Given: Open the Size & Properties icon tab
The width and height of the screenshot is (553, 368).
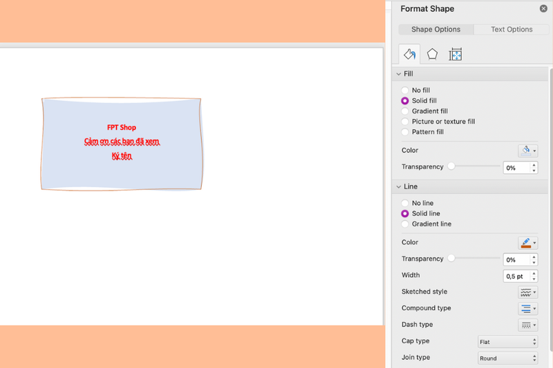Looking at the screenshot, I should (x=456, y=55).
